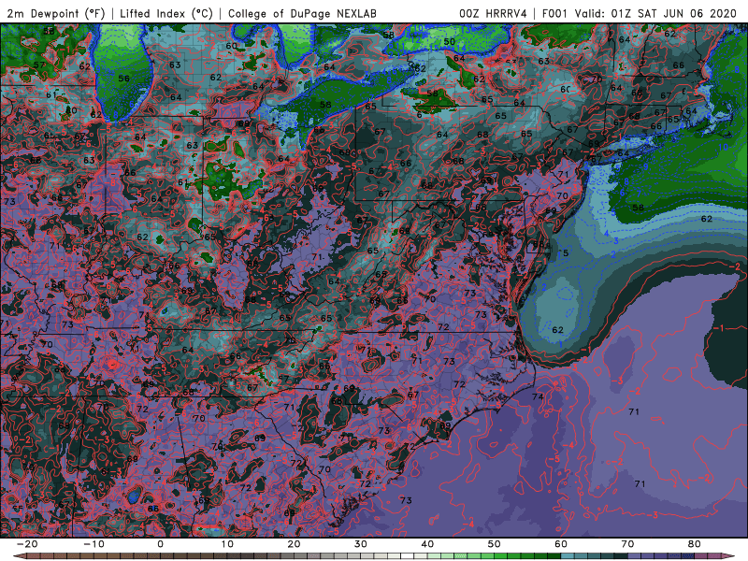This screenshot has width=748, height=561.
Task: Click the '80' label on the color scale
Action: pos(695,544)
